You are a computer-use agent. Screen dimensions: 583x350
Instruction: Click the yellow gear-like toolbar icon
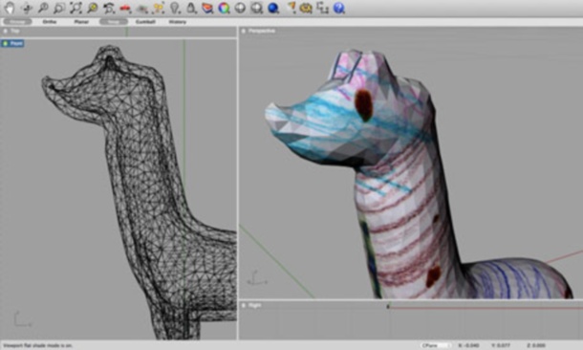(x=306, y=8)
